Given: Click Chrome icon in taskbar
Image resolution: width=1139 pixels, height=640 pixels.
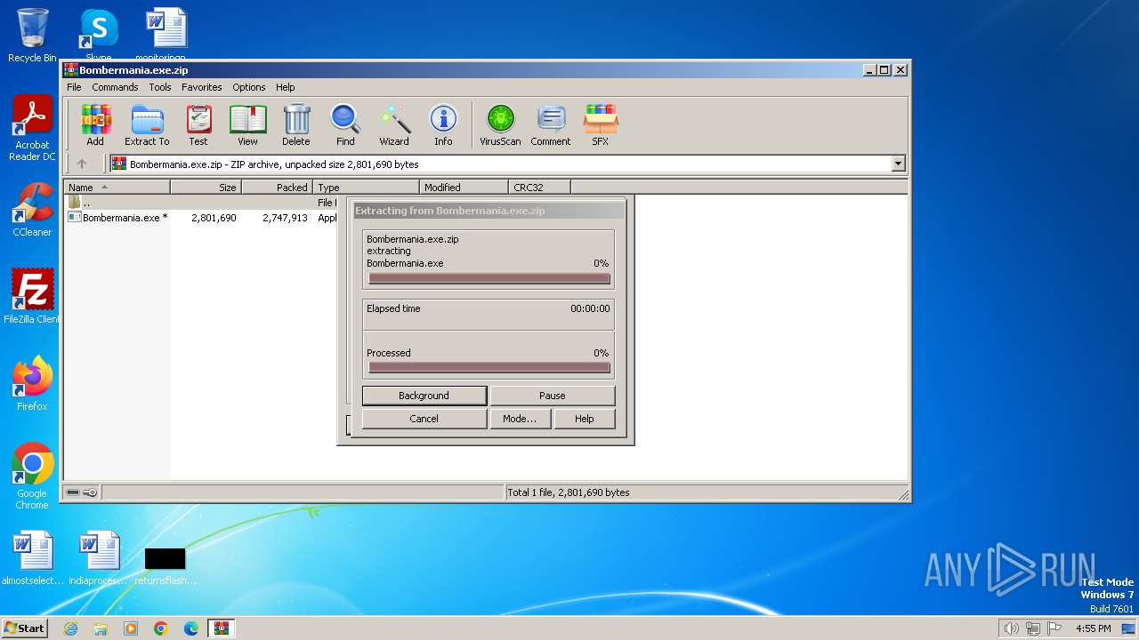Looking at the screenshot, I should click(161, 628).
